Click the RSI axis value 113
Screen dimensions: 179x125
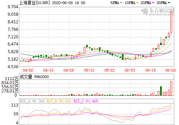pyautogui.click(x=15, y=105)
